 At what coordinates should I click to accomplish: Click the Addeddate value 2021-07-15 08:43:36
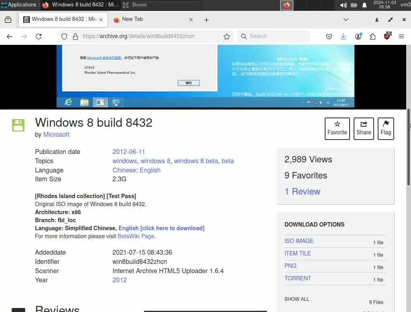(x=142, y=253)
